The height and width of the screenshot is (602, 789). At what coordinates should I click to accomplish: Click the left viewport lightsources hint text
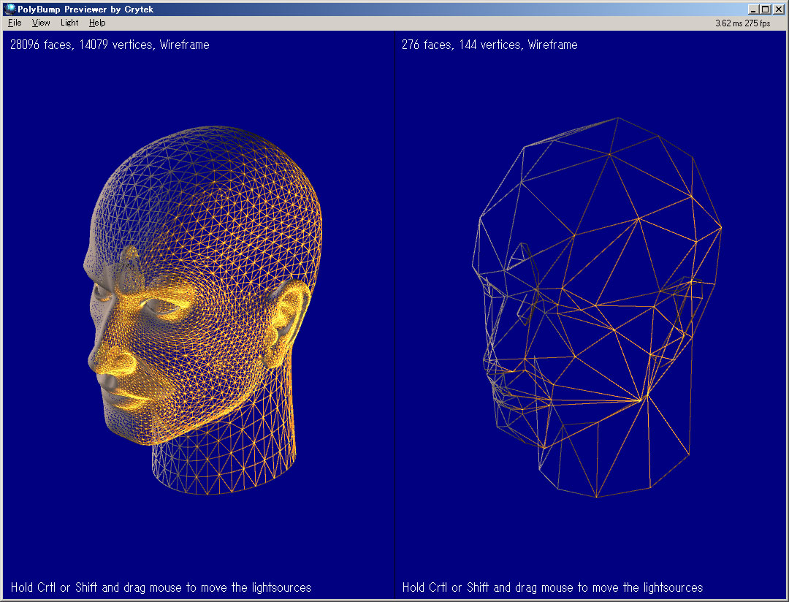click(161, 587)
